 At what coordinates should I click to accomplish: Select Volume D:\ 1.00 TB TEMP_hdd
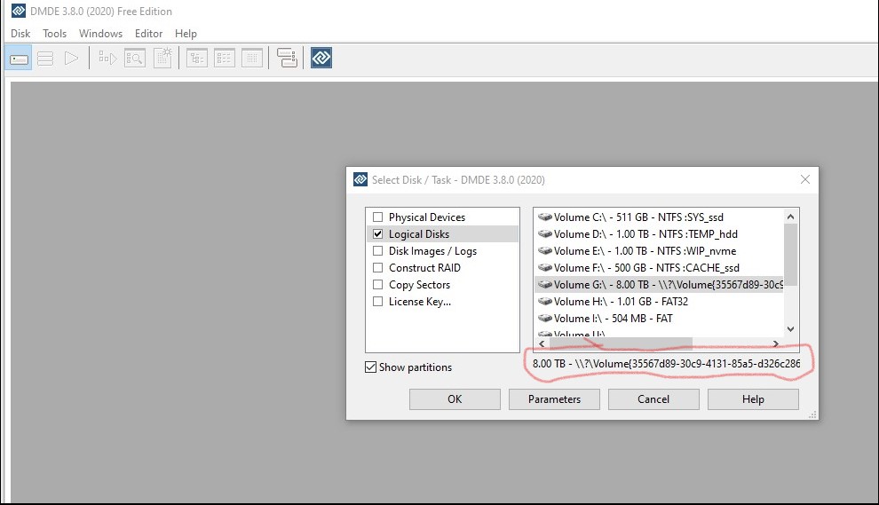659,233
